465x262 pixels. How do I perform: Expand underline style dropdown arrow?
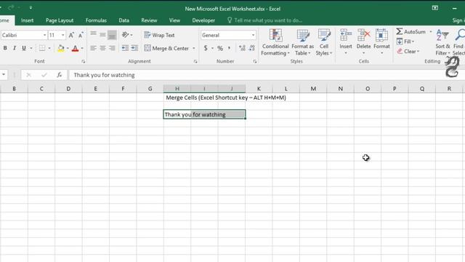pos(31,48)
